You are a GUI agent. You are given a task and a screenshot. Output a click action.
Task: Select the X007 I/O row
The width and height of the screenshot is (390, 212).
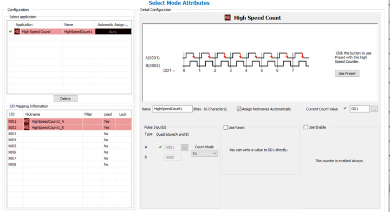point(69,158)
